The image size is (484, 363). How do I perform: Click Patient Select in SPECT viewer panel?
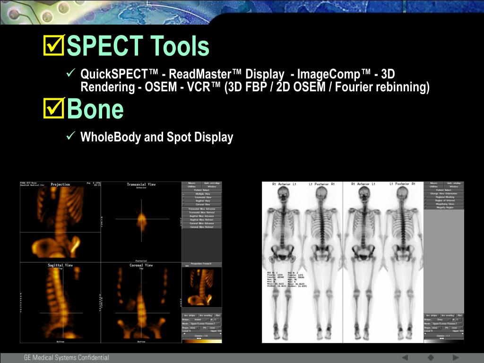coord(201,190)
